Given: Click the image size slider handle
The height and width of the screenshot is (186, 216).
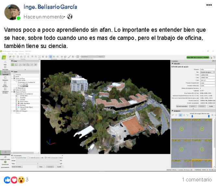Looking at the screenshot, I should point(192,116).
